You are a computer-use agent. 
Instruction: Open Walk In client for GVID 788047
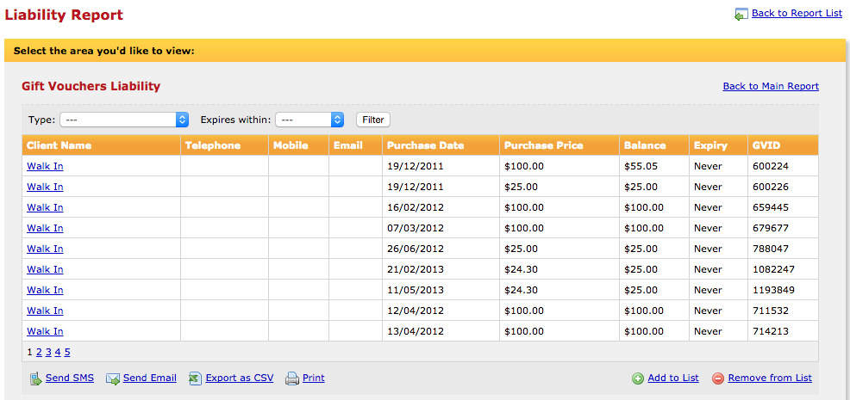(x=45, y=249)
